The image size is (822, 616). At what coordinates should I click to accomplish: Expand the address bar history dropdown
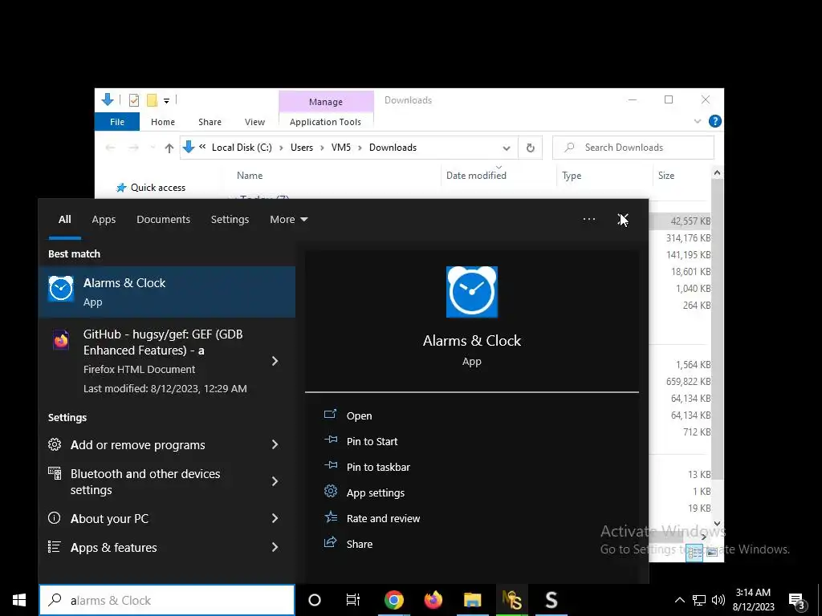click(x=507, y=148)
